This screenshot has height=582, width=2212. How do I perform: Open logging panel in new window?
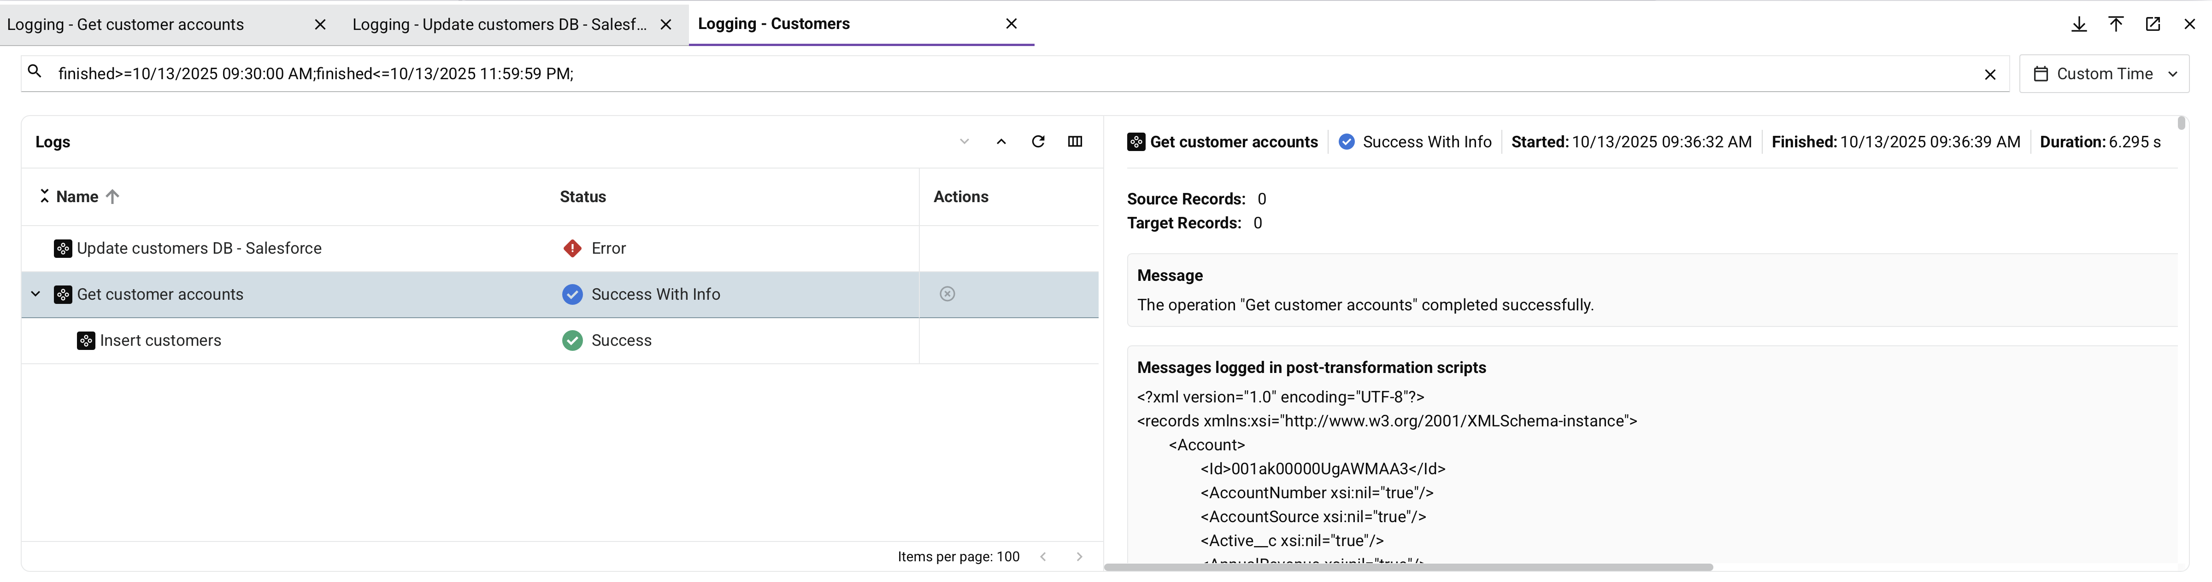click(2153, 24)
